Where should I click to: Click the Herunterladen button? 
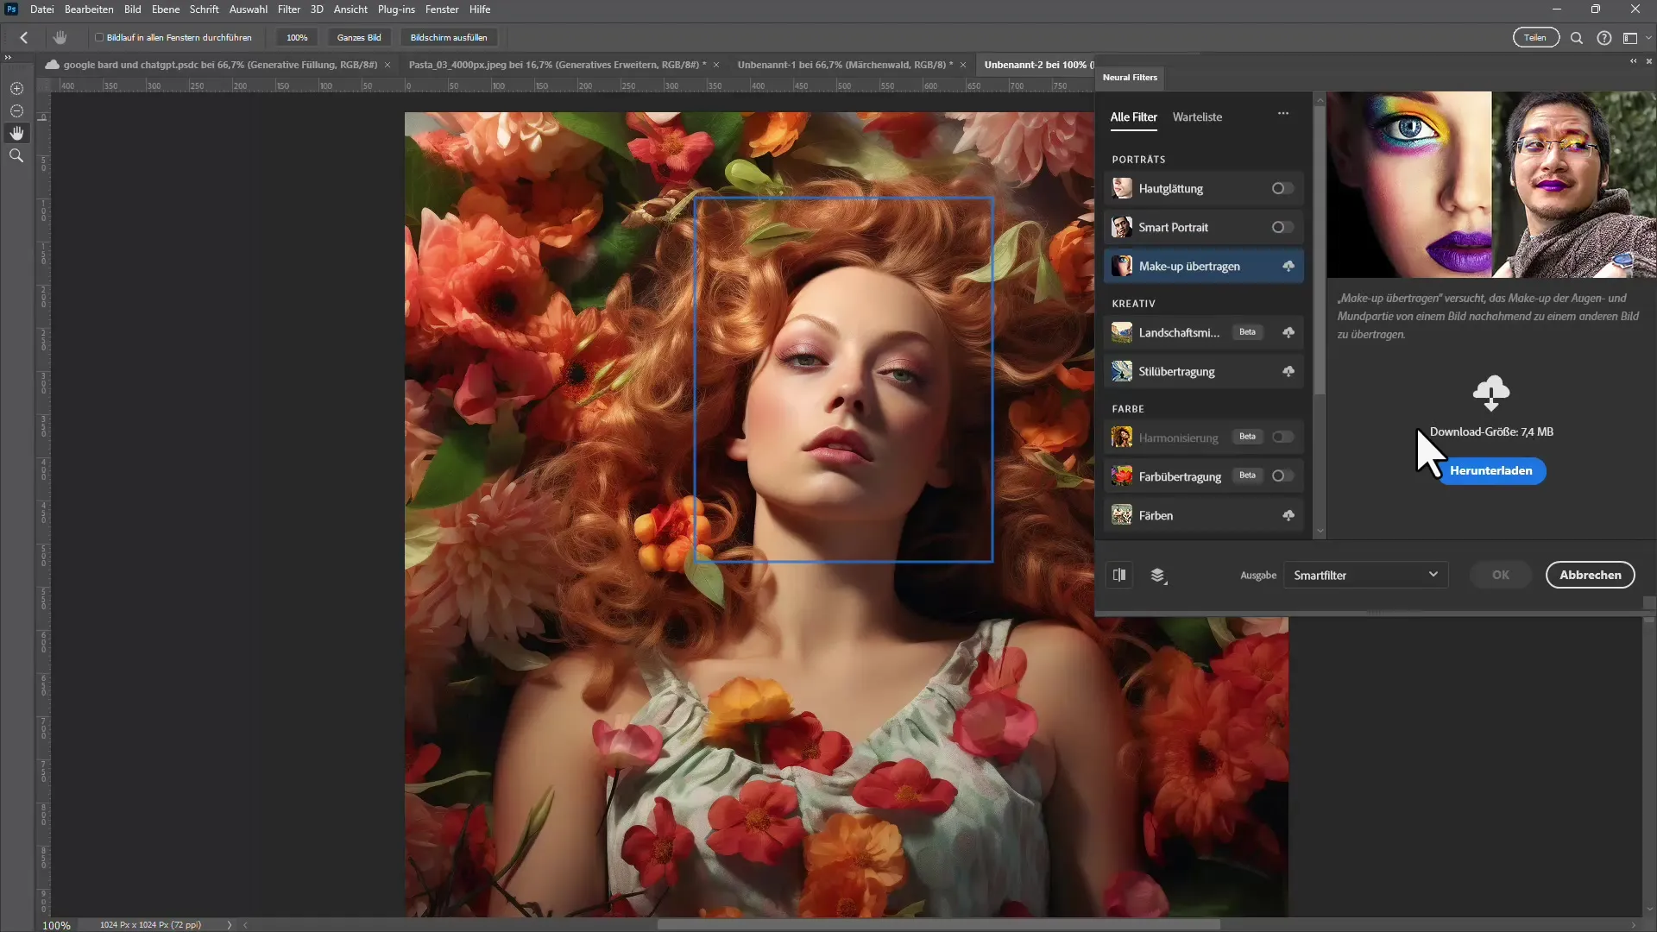1490,470
